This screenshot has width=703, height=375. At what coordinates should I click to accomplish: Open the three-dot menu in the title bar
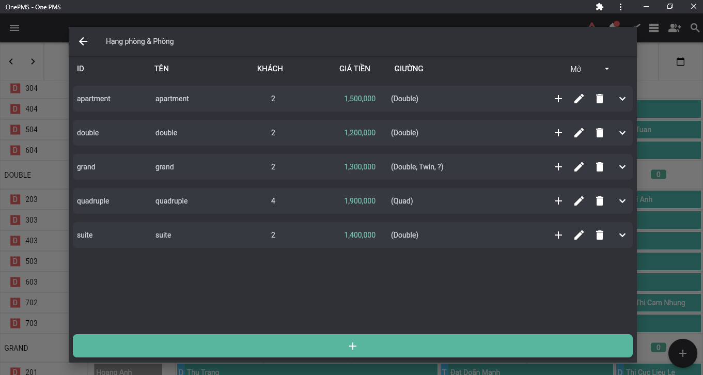(620, 7)
